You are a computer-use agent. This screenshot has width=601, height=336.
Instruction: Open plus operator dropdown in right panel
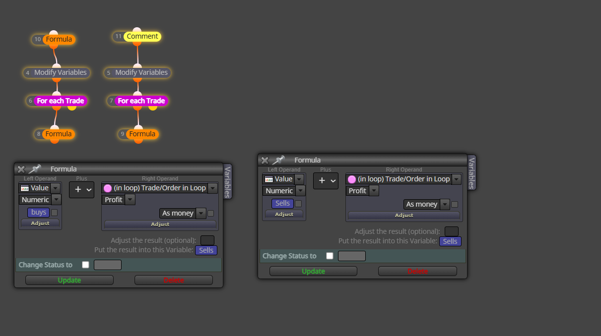326,180
